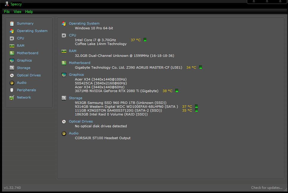The image size is (288, 193).
Task: Click the Speccy app icon in title bar
Action: (x=7, y=4)
